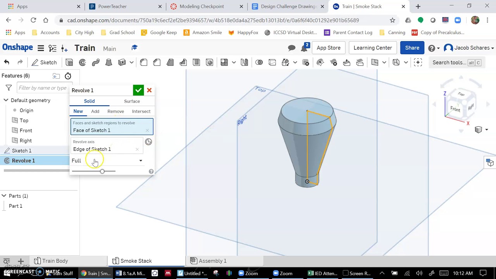Choose the New operation option
Image resolution: width=496 pixels, height=279 pixels.
click(78, 111)
